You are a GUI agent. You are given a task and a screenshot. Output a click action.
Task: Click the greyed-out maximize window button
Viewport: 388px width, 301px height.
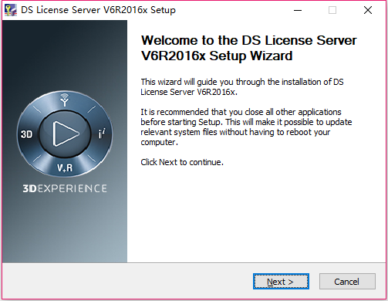pos(332,10)
